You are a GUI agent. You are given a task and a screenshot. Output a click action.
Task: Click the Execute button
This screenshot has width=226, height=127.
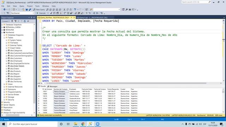(x=41, y=13)
